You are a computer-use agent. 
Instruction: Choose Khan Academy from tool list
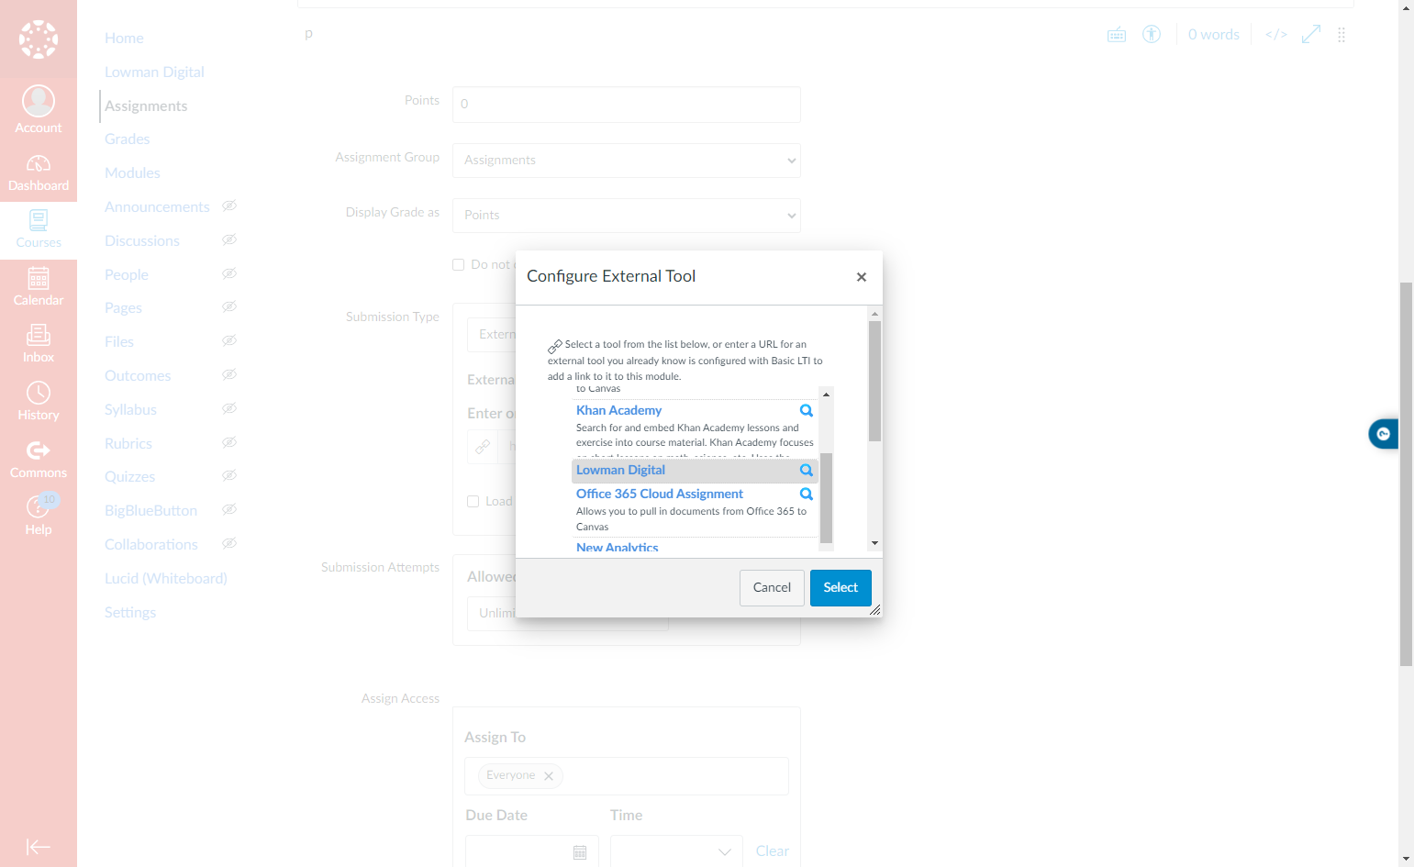(x=618, y=411)
